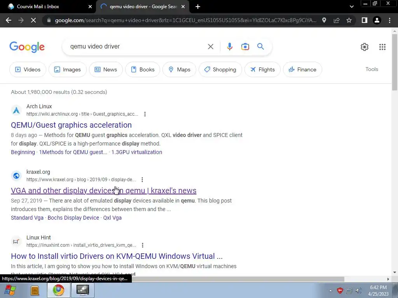Click the search query input field
The height and width of the screenshot is (298, 398).
pos(136,47)
